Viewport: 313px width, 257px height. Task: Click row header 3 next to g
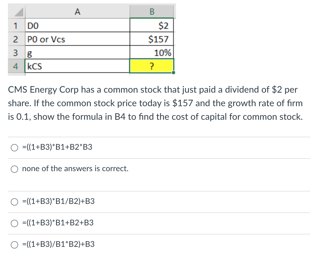point(16,53)
